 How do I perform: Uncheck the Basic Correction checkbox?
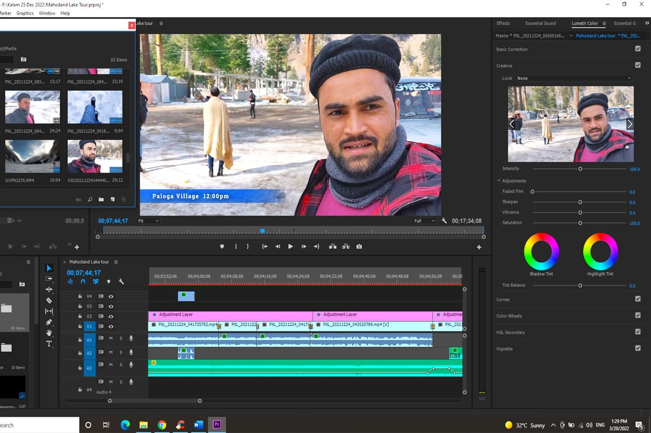click(638, 49)
